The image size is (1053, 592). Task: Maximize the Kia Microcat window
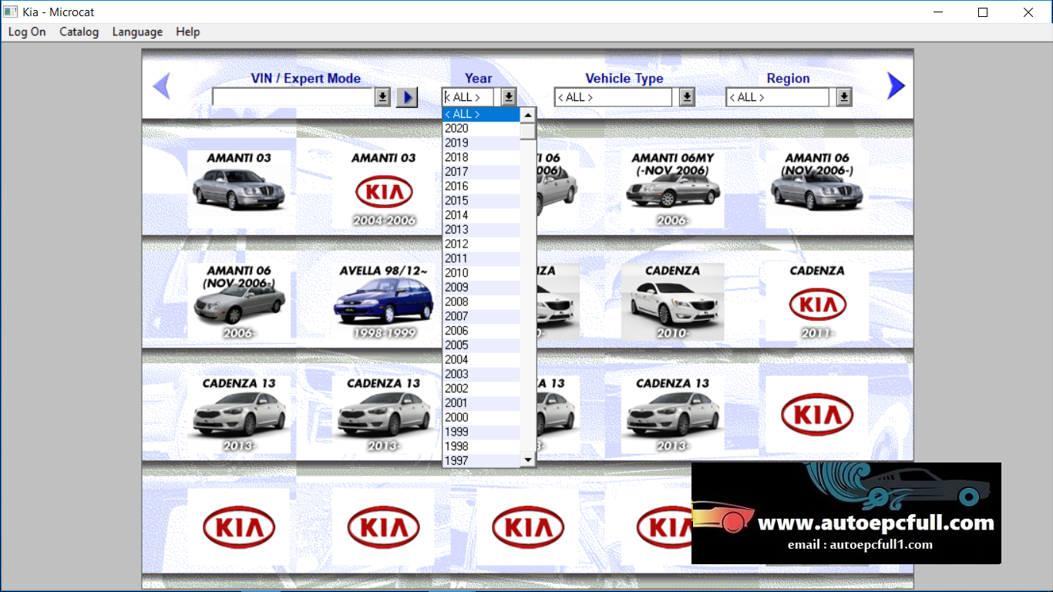tap(983, 12)
